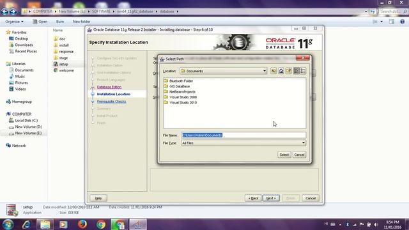Change view icon in Explorer toolbar
The width and height of the screenshot is (409, 230).
(375, 22)
